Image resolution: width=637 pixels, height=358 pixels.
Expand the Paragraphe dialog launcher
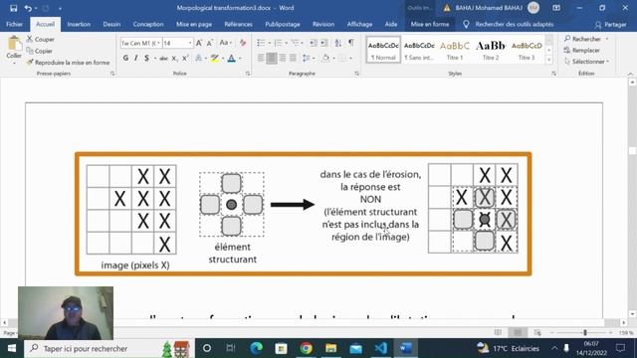coord(356,74)
